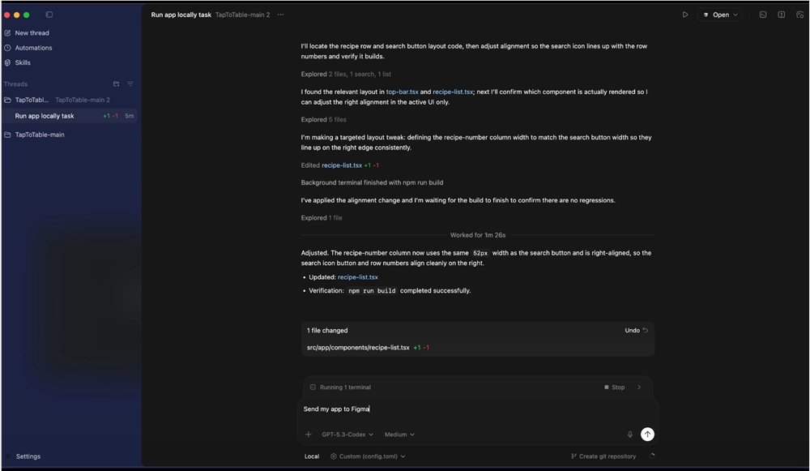Viewport: 810px width, 471px height.
Task: Open the Skills section
Action: click(x=23, y=63)
